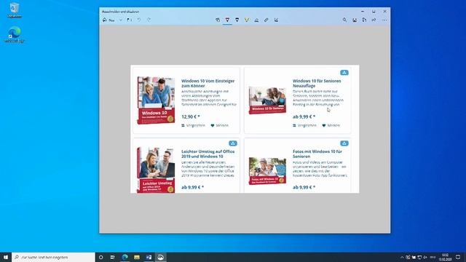This screenshot has width=466, height=262.
Task: Open the notification center icon
Action: pos(458,257)
